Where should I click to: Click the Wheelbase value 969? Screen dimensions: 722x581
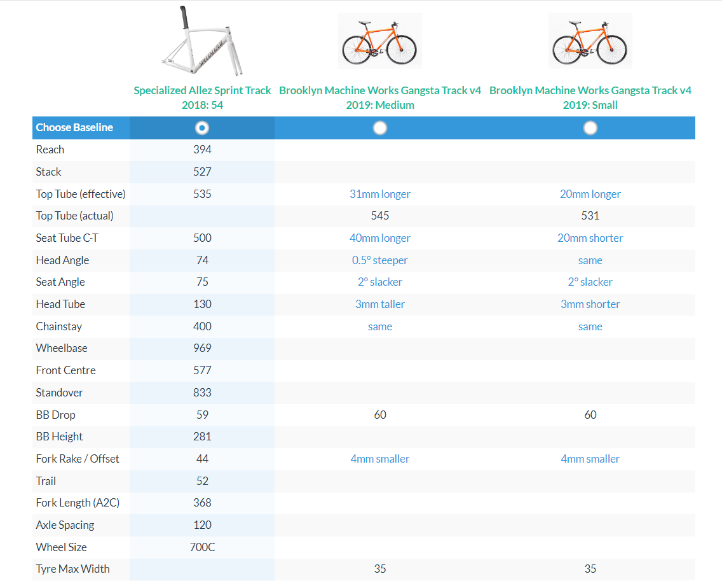click(x=202, y=348)
